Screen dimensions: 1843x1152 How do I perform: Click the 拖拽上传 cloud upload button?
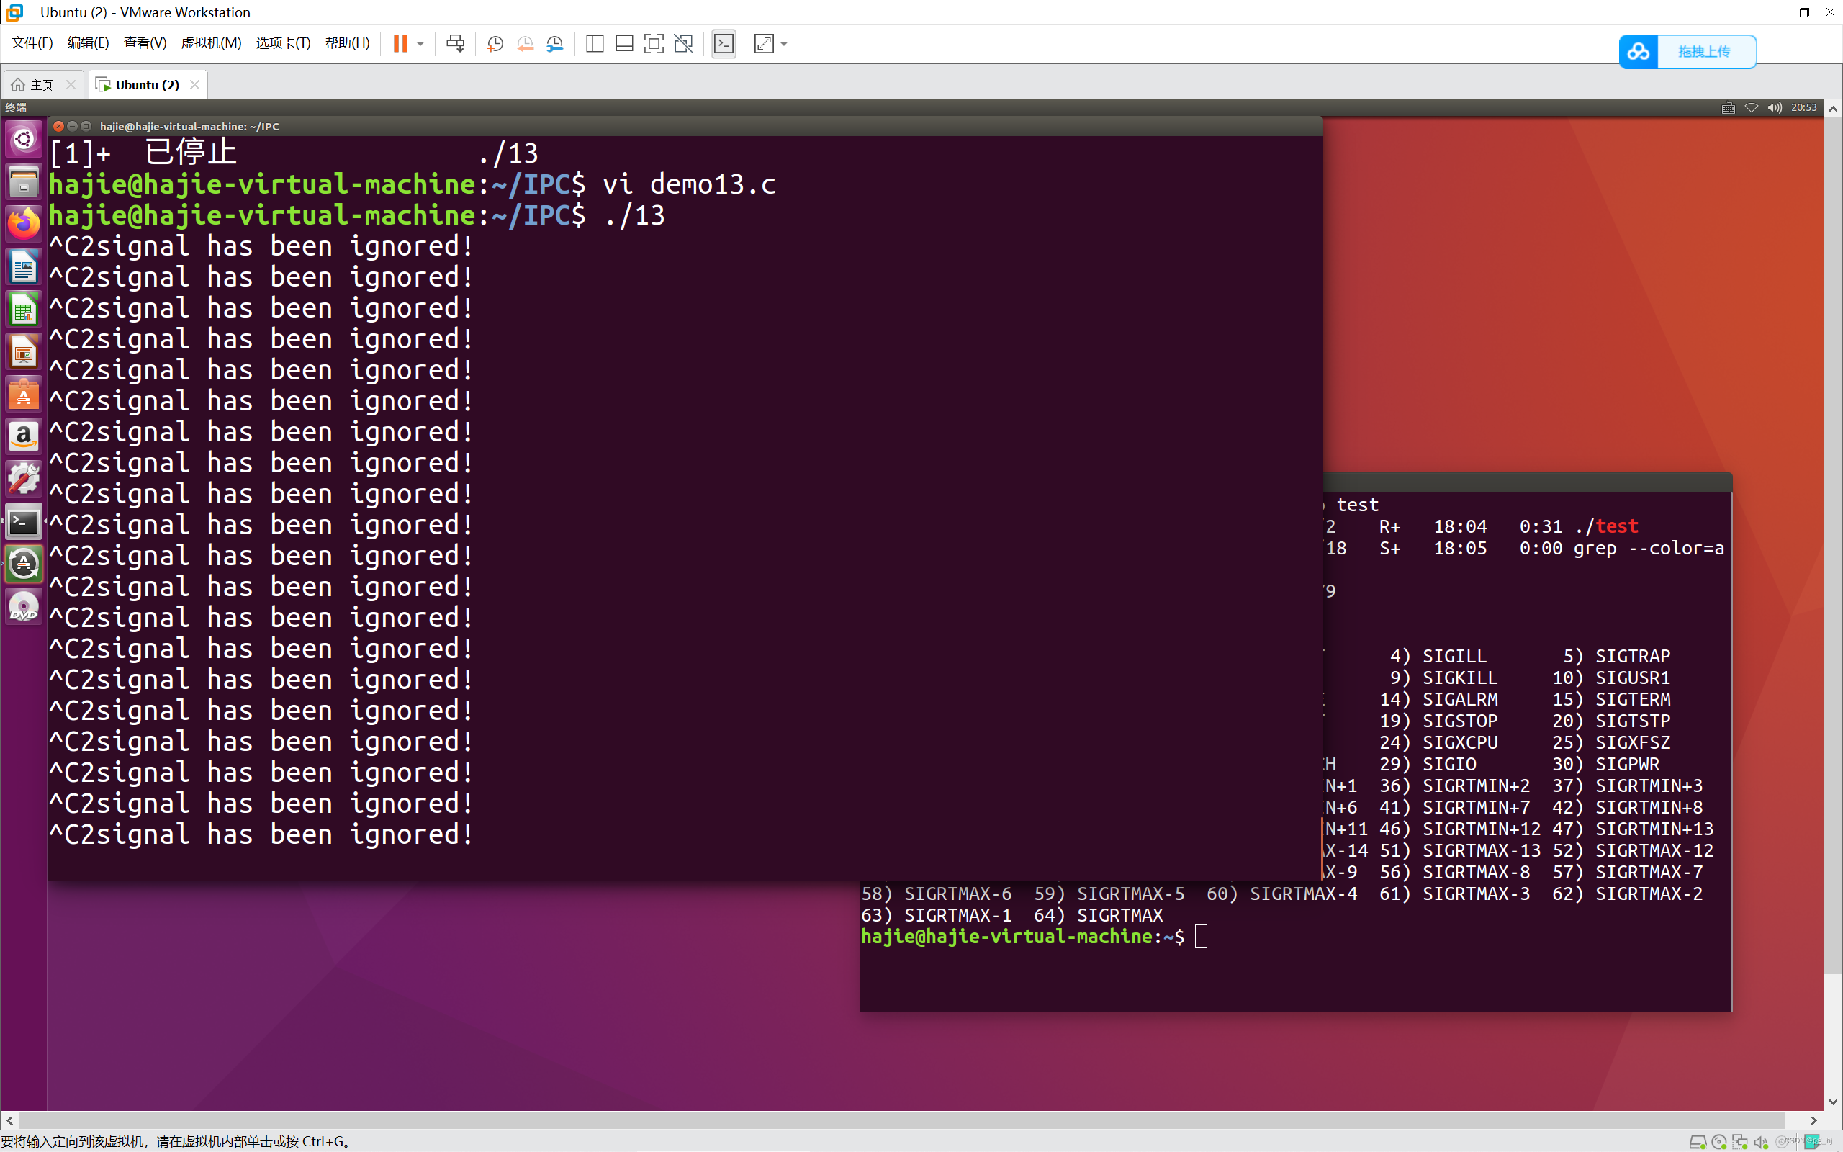click(x=1687, y=52)
